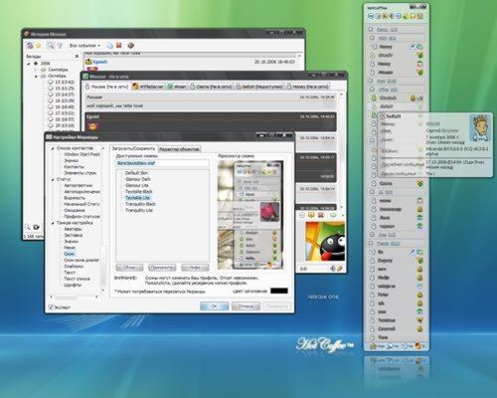The width and height of the screenshot is (497, 398).
Task: Open the Все события filter dropdown
Action: coord(84,46)
